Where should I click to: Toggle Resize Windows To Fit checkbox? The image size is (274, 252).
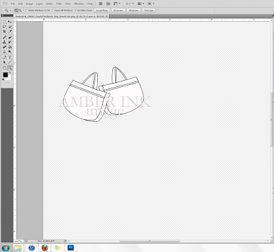pos(27,10)
